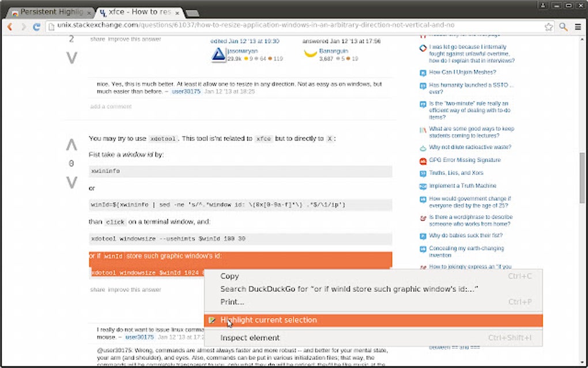588x368 pixels.
Task: Bookmark the page with the star icon
Action: [548, 27]
